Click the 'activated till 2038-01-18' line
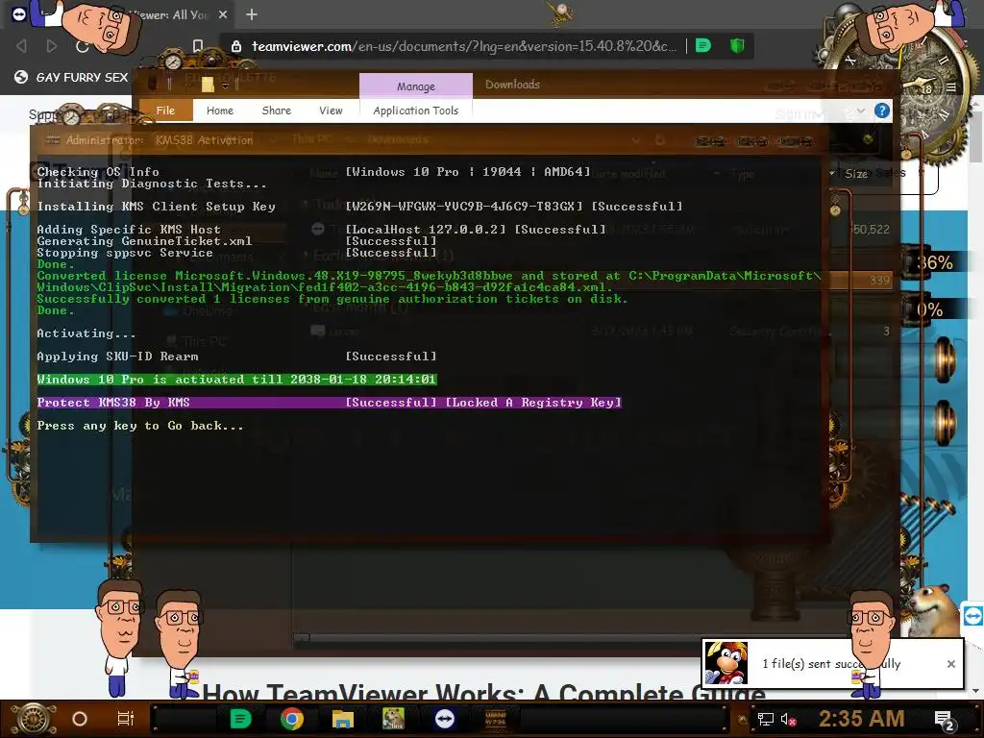984x738 pixels. [236, 379]
